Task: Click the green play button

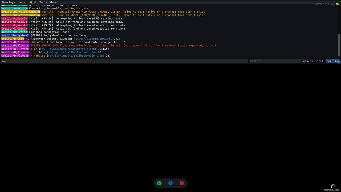Action: pos(159,183)
